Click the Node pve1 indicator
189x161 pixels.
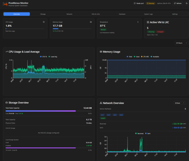(x=138, y=3)
